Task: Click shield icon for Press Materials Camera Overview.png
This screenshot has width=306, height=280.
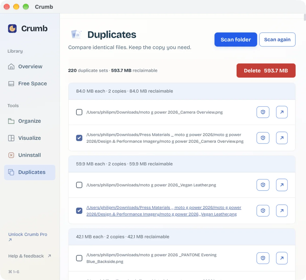Action: click(263, 138)
